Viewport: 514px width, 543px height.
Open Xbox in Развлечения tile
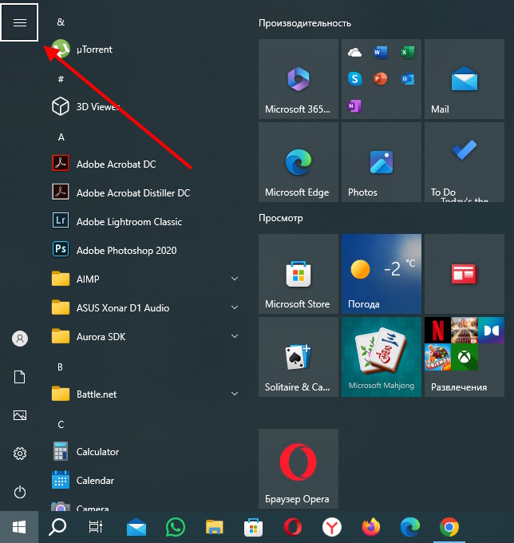465,357
